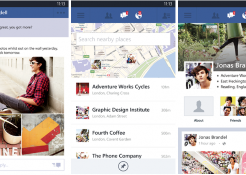
Task: Open hamburger menu on Jonas profile screen
Action: pyautogui.click(x=188, y=15)
